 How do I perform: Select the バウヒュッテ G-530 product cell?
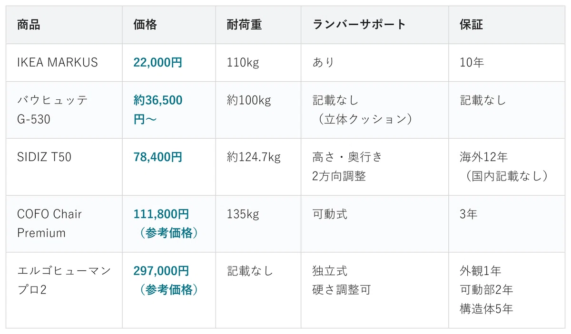(x=64, y=110)
